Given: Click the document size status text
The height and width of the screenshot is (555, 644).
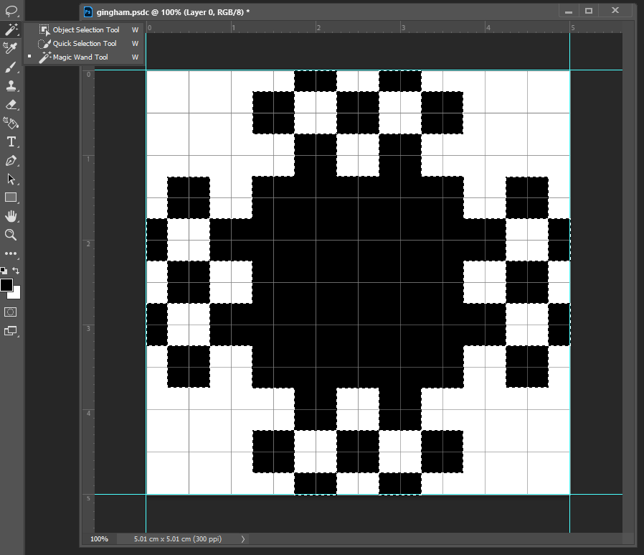Looking at the screenshot, I should [x=178, y=538].
